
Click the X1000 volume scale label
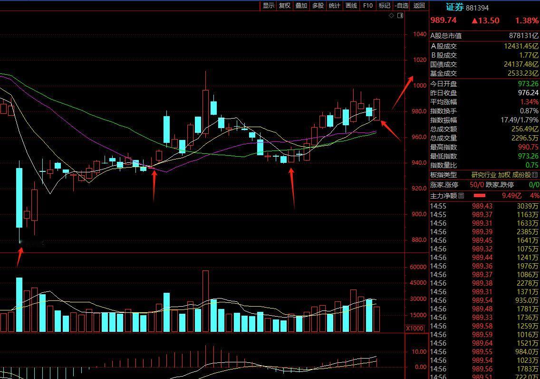(415, 329)
